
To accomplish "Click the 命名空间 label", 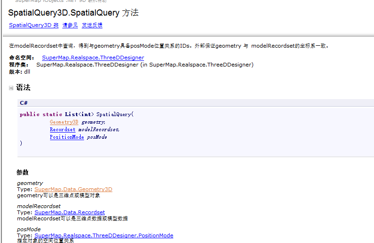I will [21, 58].
